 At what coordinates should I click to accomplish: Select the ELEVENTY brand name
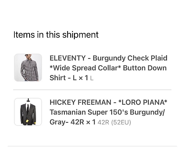click(68, 58)
